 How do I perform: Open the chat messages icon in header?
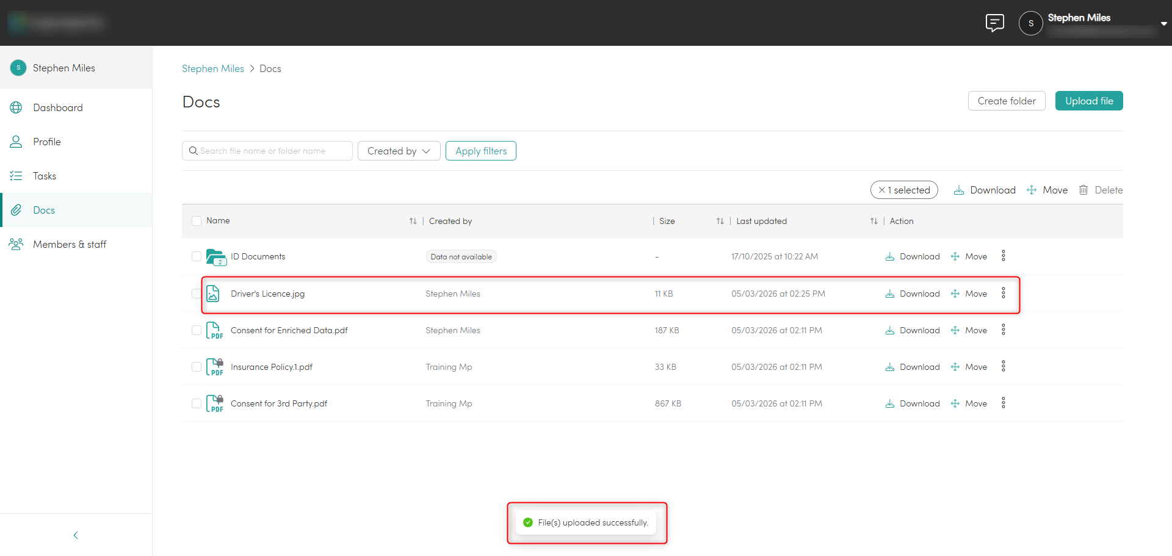[x=995, y=23]
